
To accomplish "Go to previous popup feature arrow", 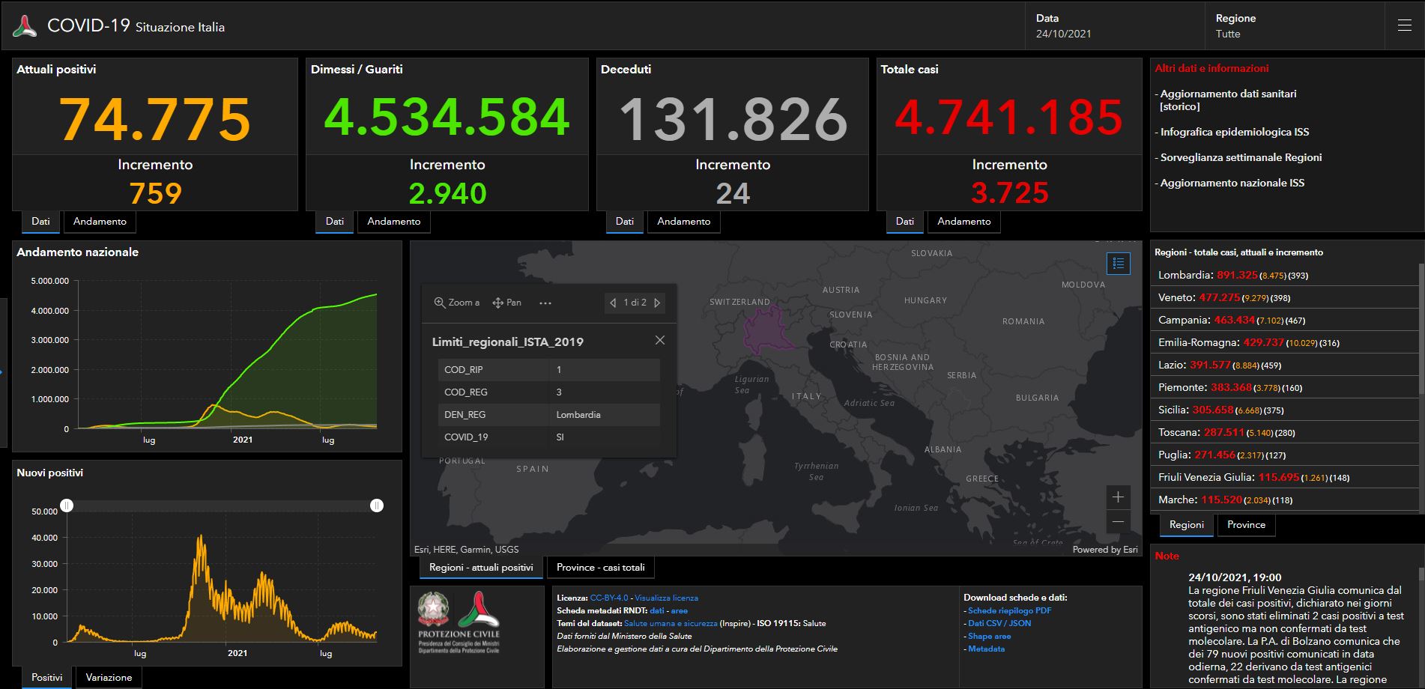I will coord(613,303).
